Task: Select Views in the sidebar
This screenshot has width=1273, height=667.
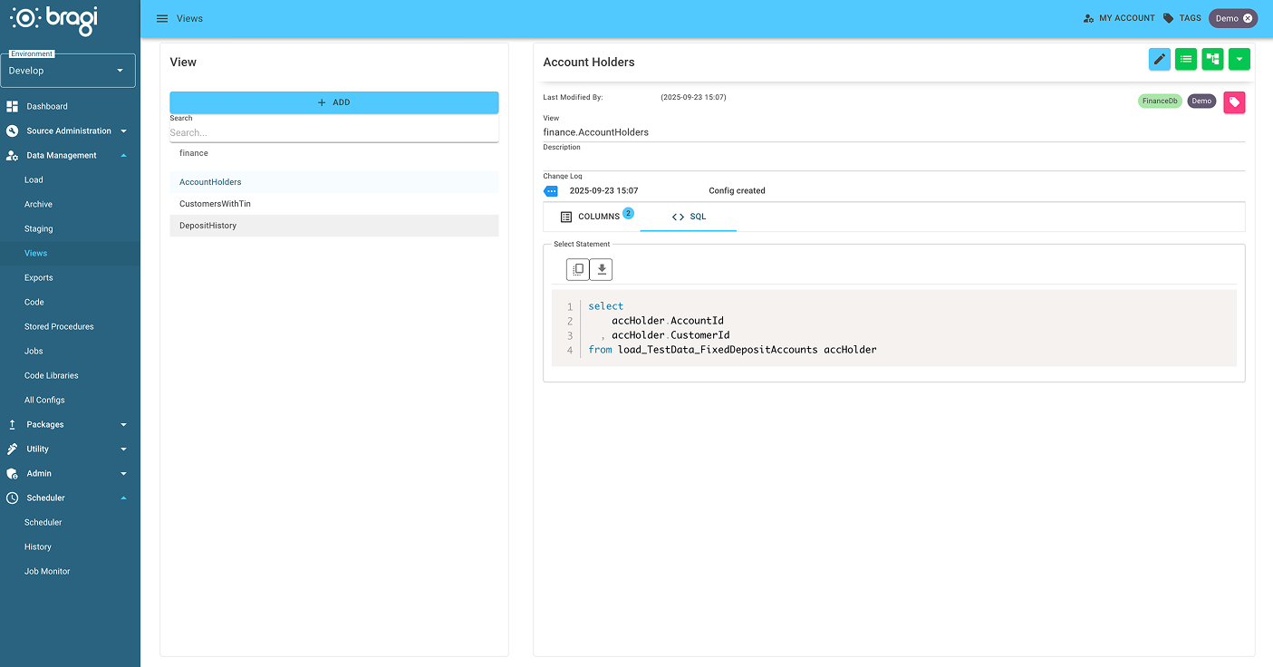Action: 36,254
